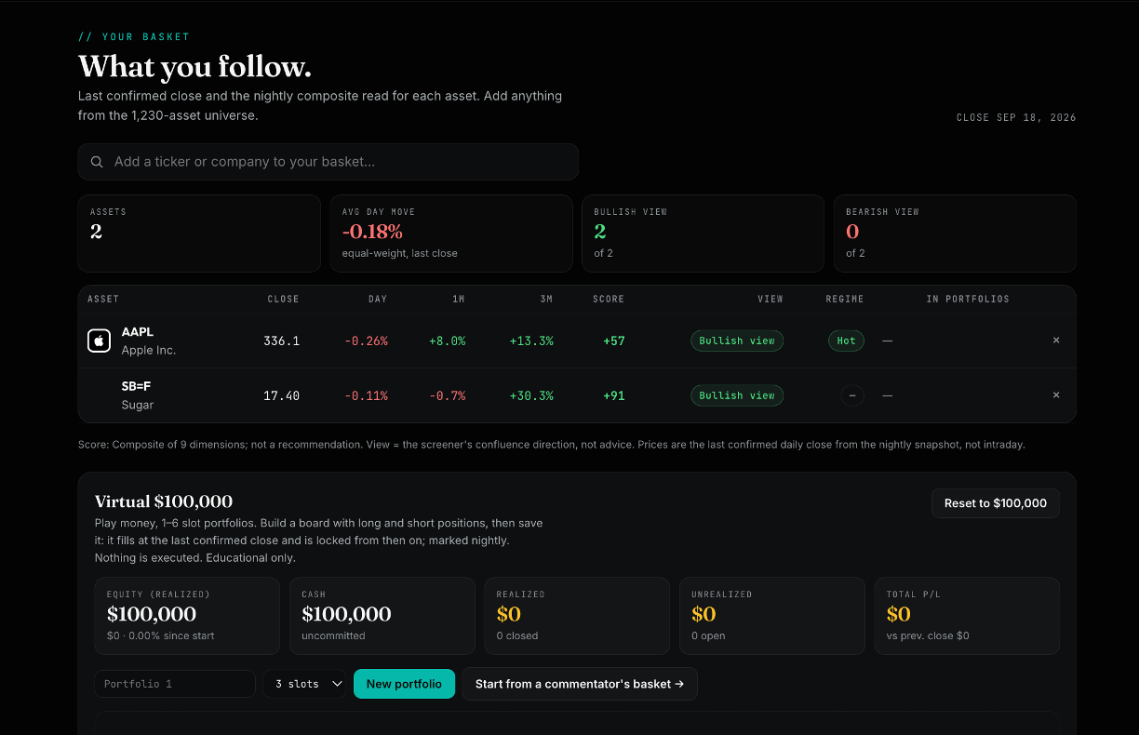Sort by the 1M column header

pos(459,300)
